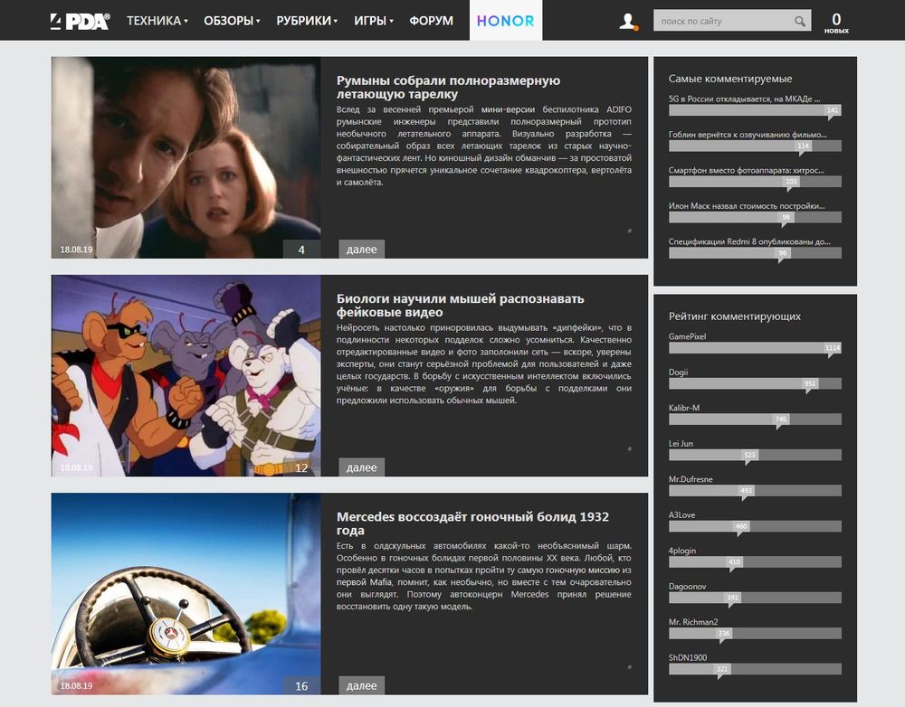Viewport: 905px width, 707px height.
Task: Open GamePixel commenter profile
Action: tap(687, 336)
